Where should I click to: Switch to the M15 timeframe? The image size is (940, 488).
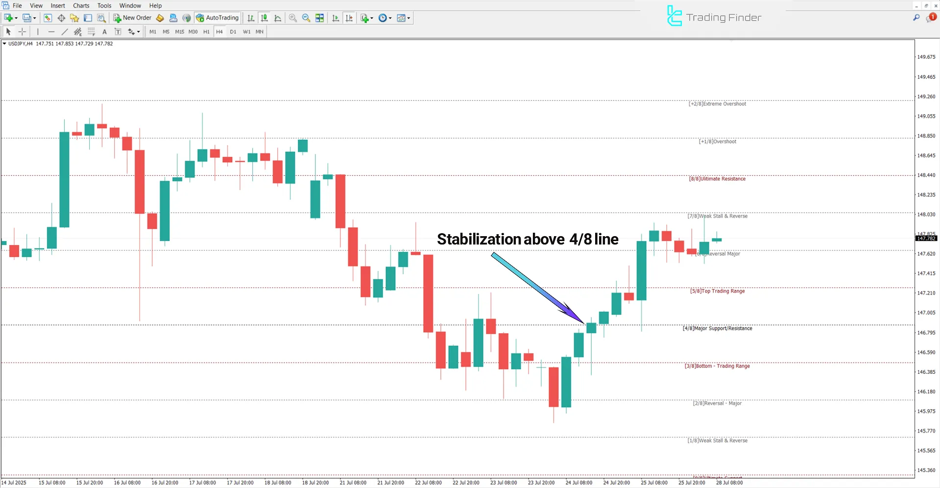click(x=179, y=31)
